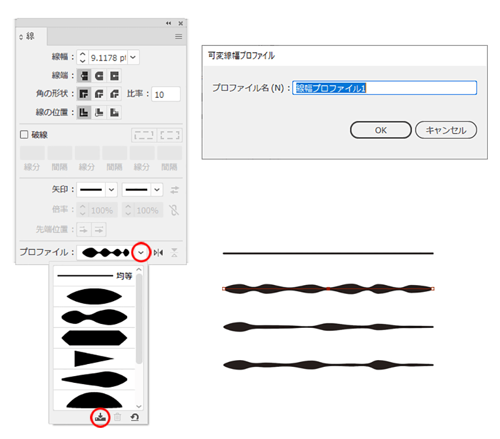Click the dashes preserve exact lengths icon
The width and height of the screenshot is (500, 439).
coord(144,135)
